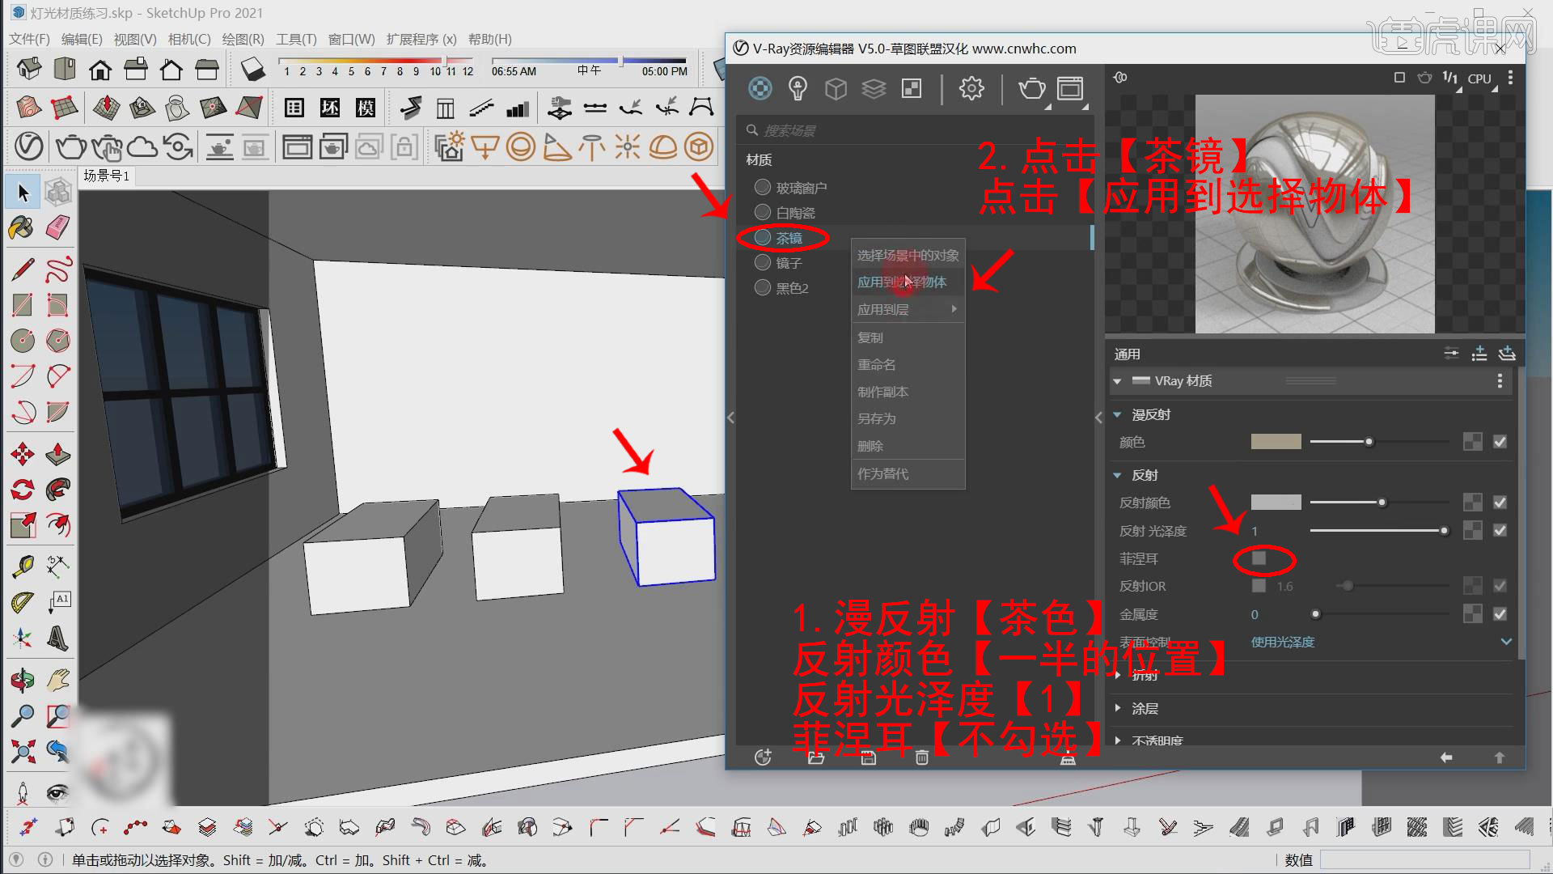Viewport: 1553px width, 874px height.
Task: Select the Pencil line tool
Action: (x=23, y=269)
